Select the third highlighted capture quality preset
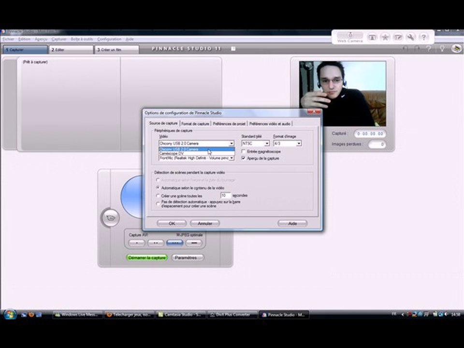 pos(175,243)
